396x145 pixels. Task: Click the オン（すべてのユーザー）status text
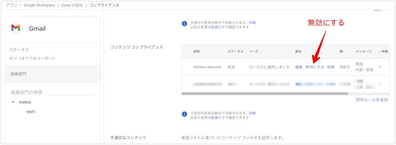(32, 58)
